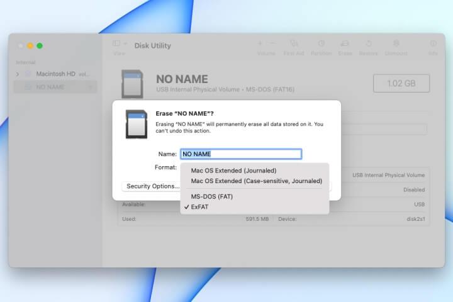Screen dimensions: 453x302
Task: Click the Macintosh HD disk icon
Action: pyautogui.click(x=28, y=74)
